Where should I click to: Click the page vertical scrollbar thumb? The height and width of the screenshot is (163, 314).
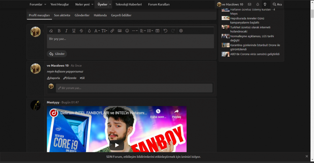click(x=312, y=13)
